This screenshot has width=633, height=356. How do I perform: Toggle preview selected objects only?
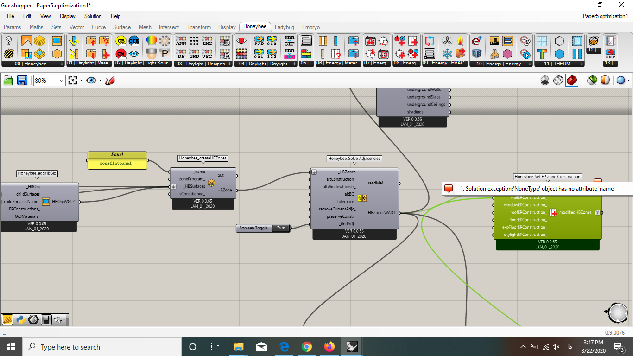[x=592, y=81]
